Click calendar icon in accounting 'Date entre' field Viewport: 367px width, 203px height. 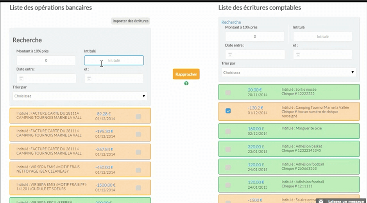pos(230,55)
